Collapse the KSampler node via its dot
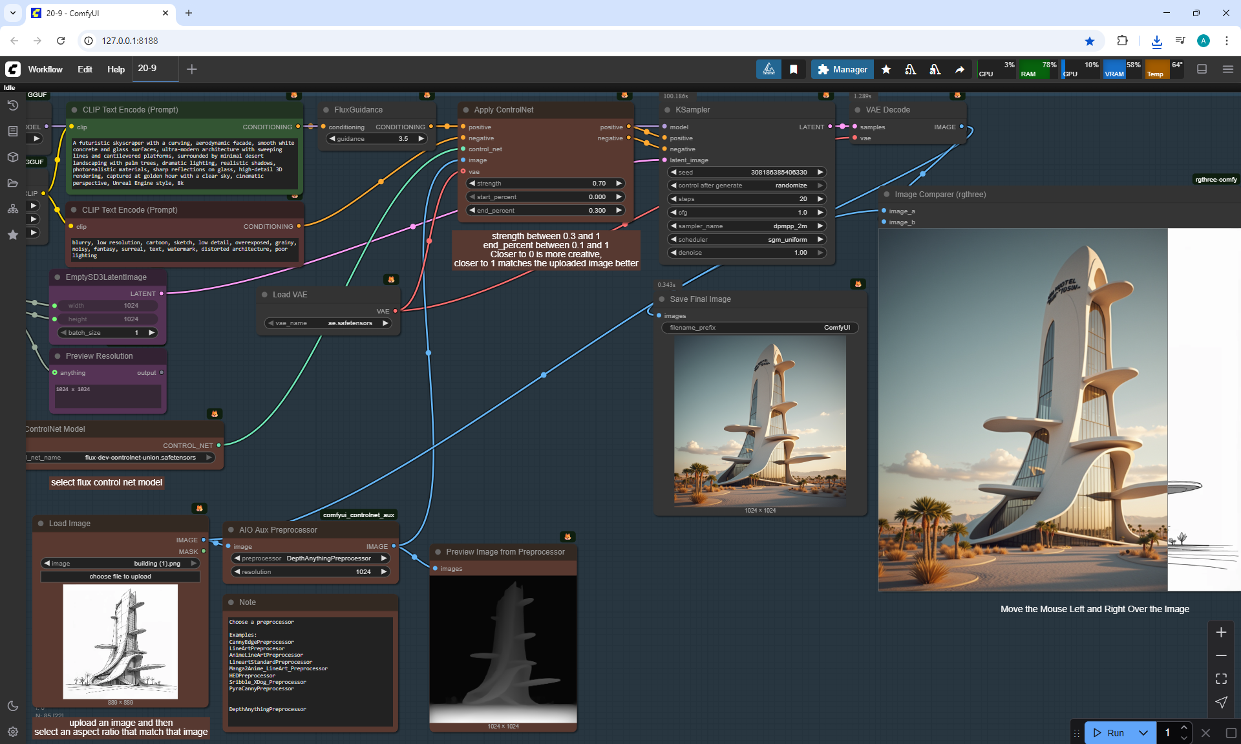Viewport: 1241px width, 744px height. coord(666,110)
